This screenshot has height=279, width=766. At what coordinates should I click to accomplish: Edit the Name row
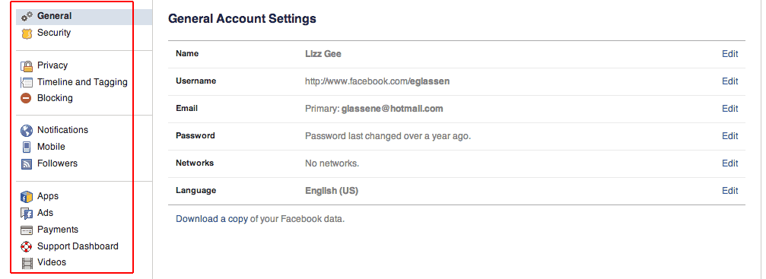tap(729, 54)
